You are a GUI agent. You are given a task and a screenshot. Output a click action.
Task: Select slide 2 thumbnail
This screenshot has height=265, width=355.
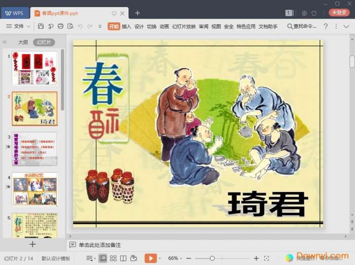(x=34, y=108)
